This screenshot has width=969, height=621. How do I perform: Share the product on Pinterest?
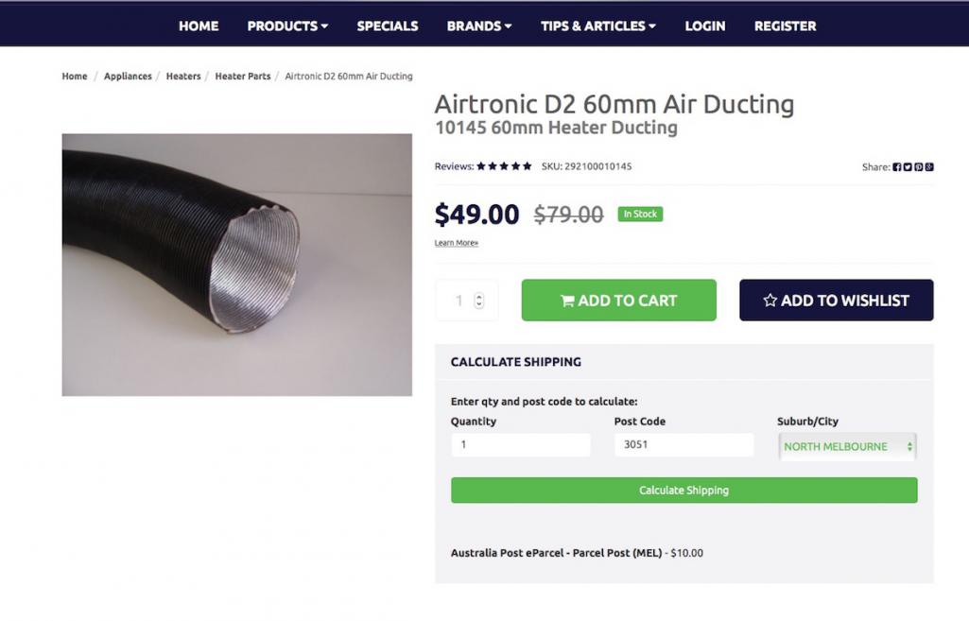coord(919,167)
